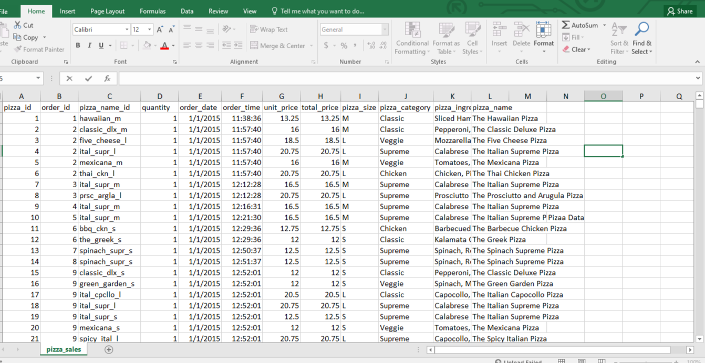Open the font name Calibri dropdown

(127, 30)
